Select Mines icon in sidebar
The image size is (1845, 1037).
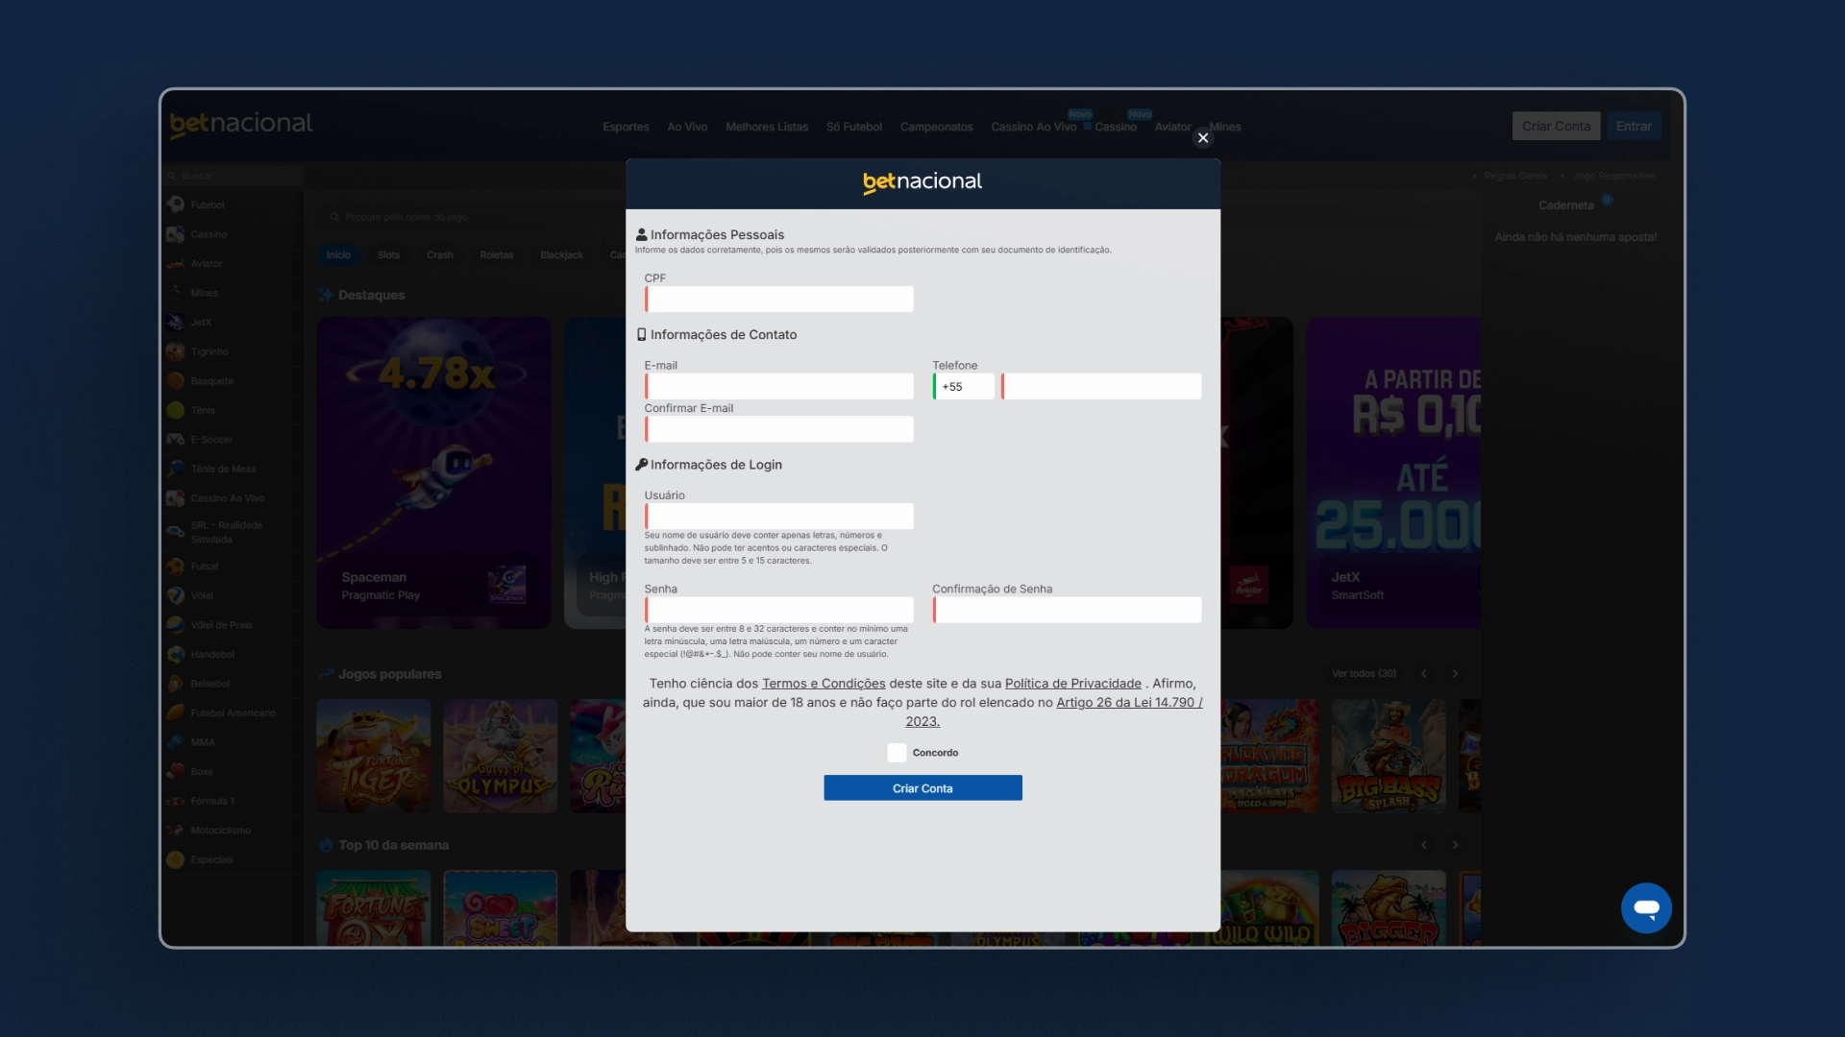pos(175,293)
